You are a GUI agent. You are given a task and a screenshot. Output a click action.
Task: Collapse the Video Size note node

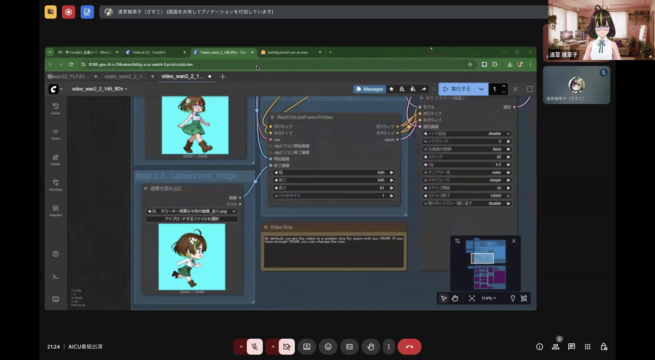pos(266,227)
